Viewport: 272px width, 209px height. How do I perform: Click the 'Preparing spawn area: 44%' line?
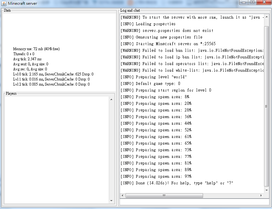(x=156, y=123)
